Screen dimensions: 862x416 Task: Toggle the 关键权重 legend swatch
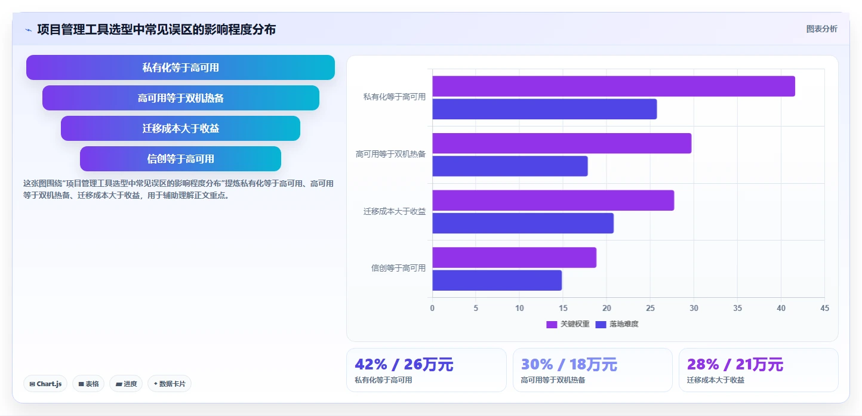pos(552,324)
